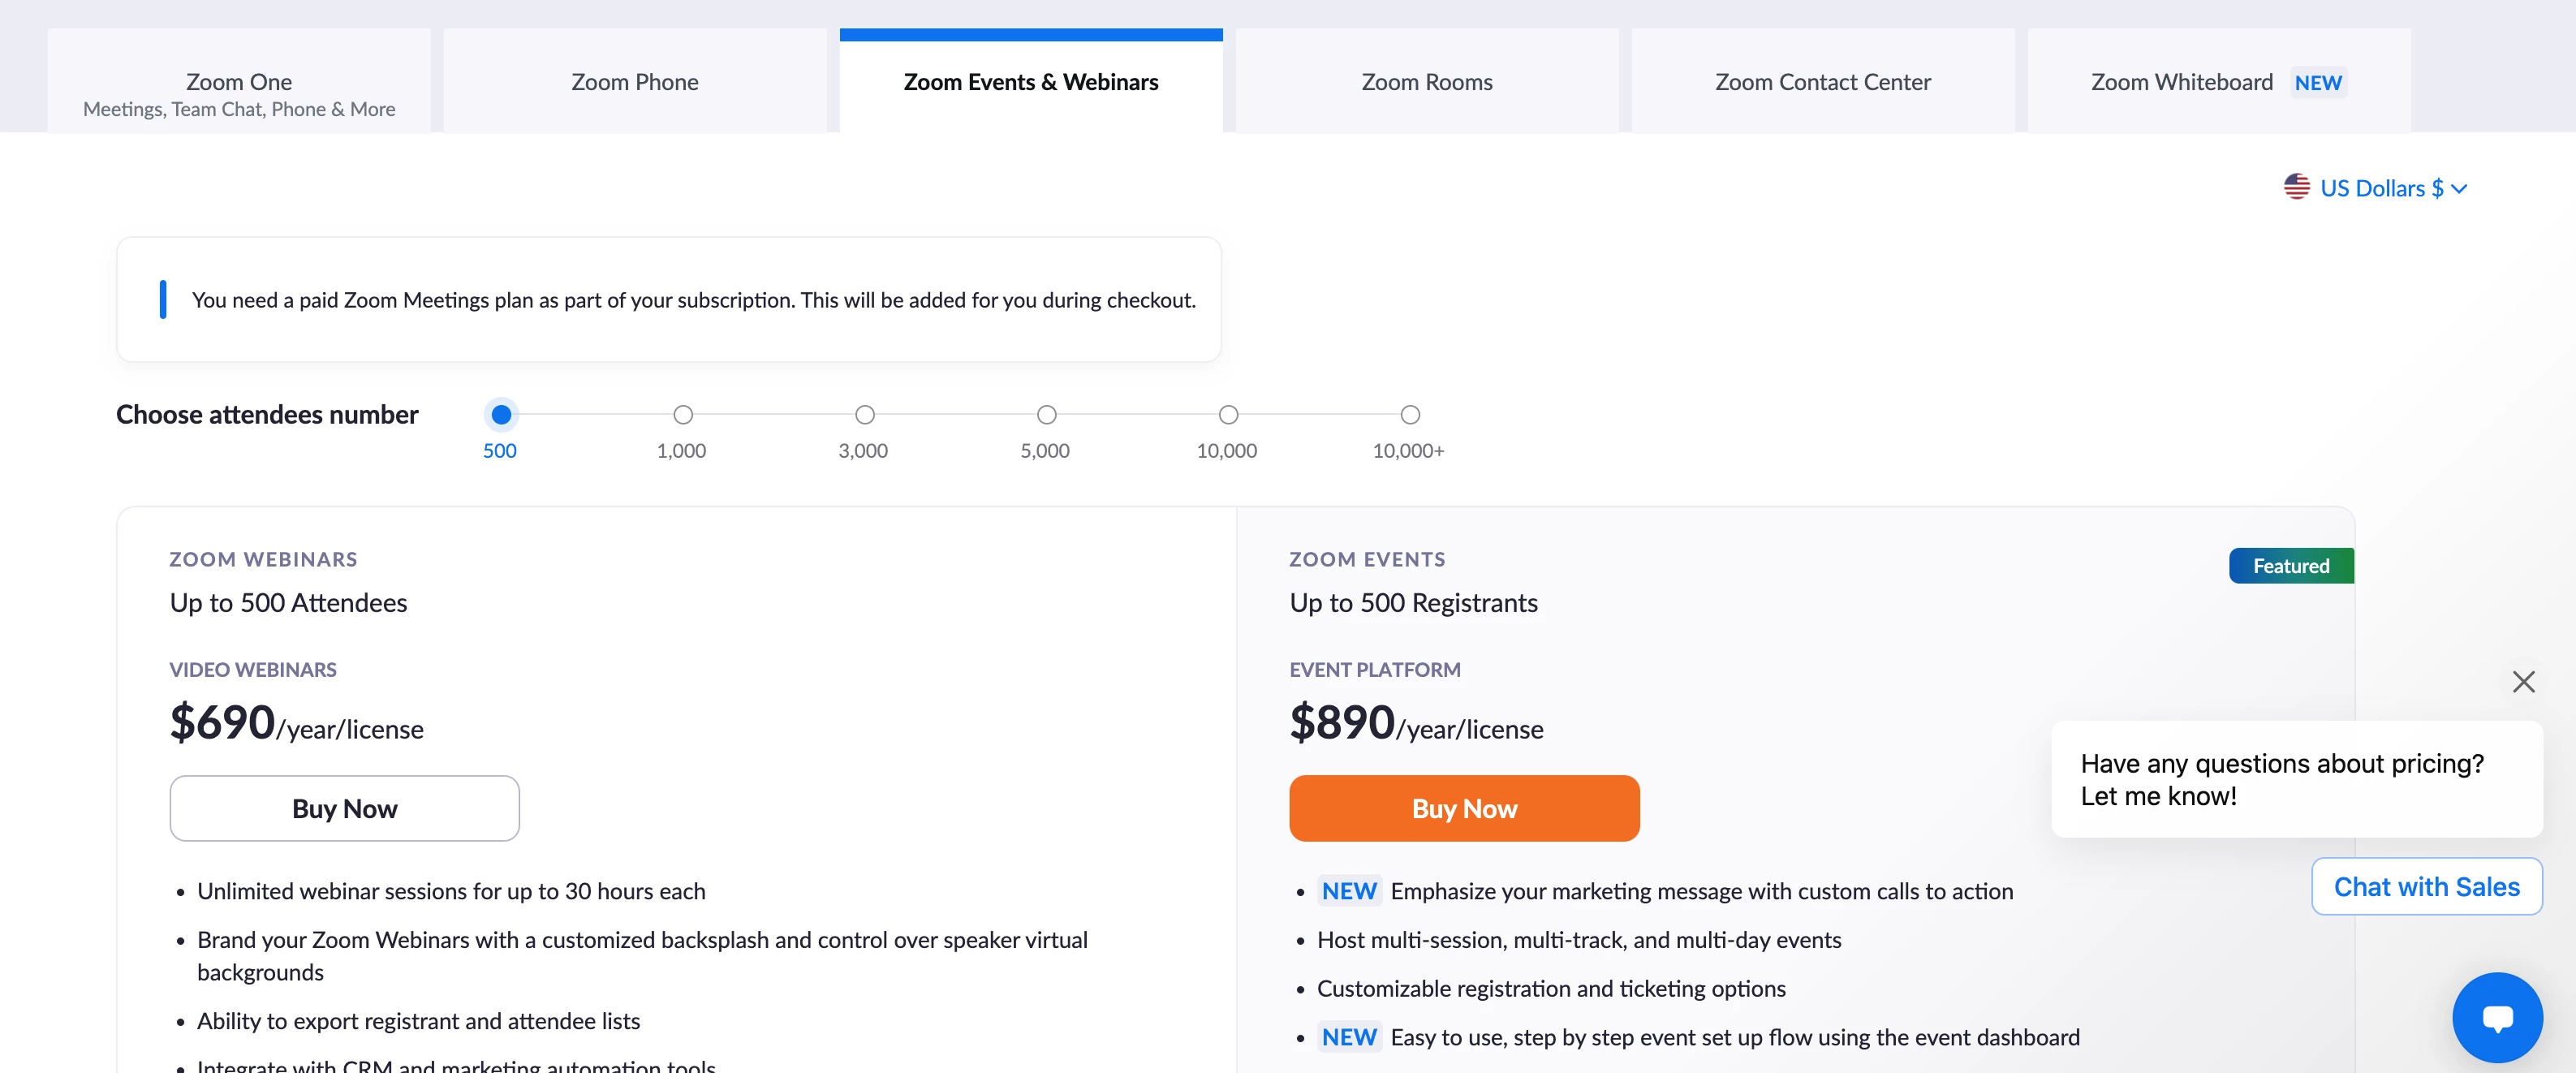
Task: Open the US Dollars currency dropdown
Action: [x=2391, y=188]
